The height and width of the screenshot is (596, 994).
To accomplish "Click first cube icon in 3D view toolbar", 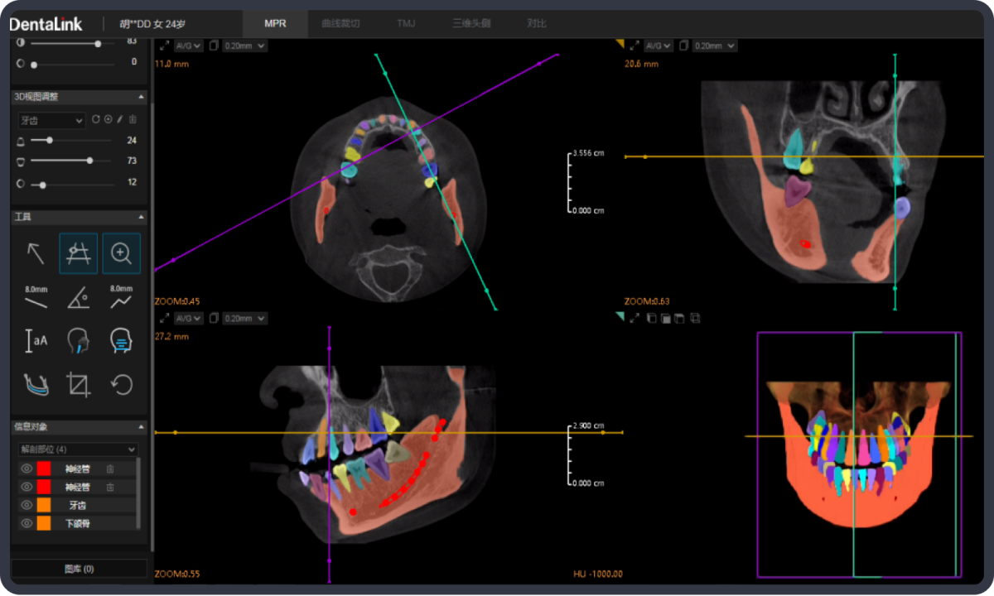I will coord(651,318).
